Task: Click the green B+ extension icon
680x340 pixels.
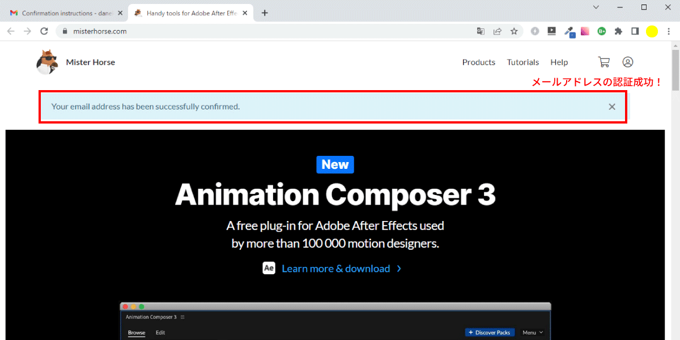Action: tap(602, 31)
